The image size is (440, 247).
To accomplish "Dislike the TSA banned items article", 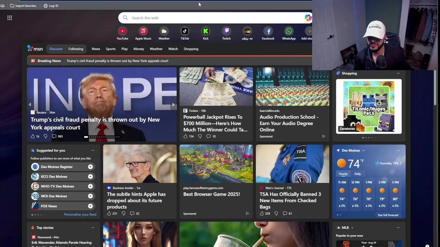I will [x=276, y=213].
